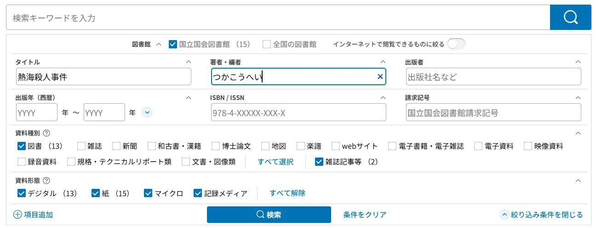Click the blue magnifier search button
This screenshot has height=228, width=602.
(570, 18)
